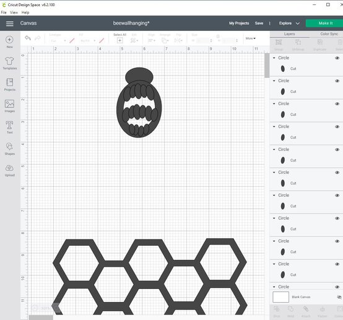343x320 pixels.
Task: Show the Blank Canvas layer via eye
Action: (339, 297)
